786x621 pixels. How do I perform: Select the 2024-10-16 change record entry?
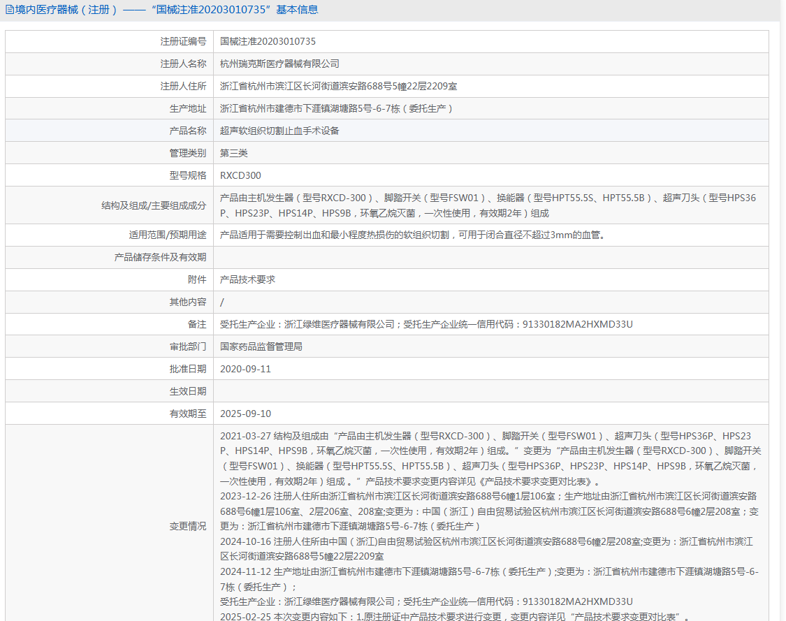486,549
